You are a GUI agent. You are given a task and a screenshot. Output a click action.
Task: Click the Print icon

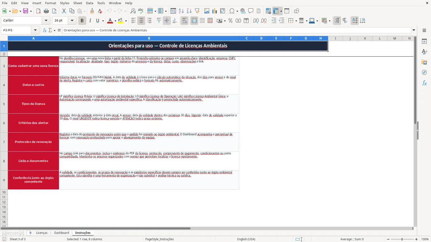pyautogui.click(x=46, y=11)
